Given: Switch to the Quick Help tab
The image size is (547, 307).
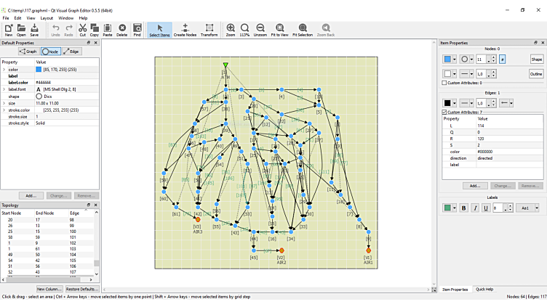Looking at the screenshot, I should tap(484, 289).
